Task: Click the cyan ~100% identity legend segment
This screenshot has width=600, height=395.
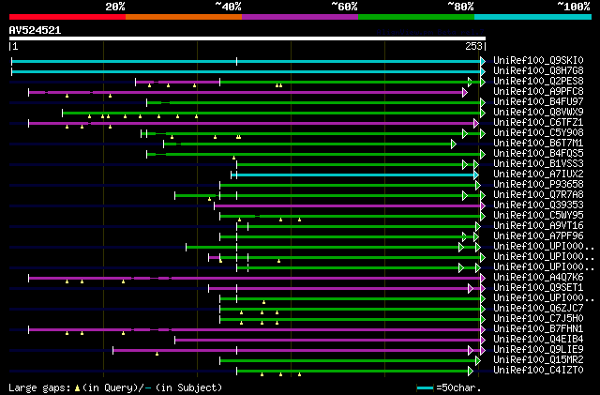Action: [533, 17]
